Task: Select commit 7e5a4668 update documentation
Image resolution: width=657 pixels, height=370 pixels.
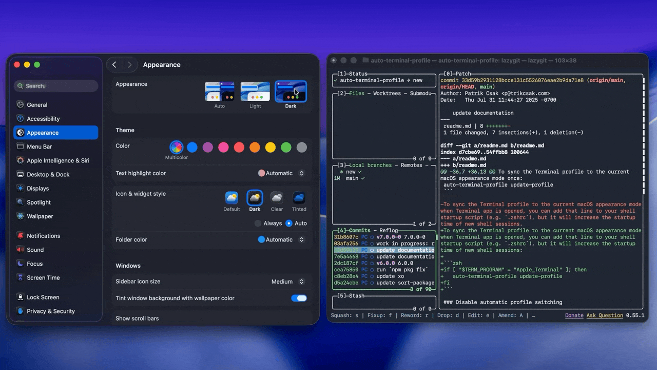Action: [384, 256]
